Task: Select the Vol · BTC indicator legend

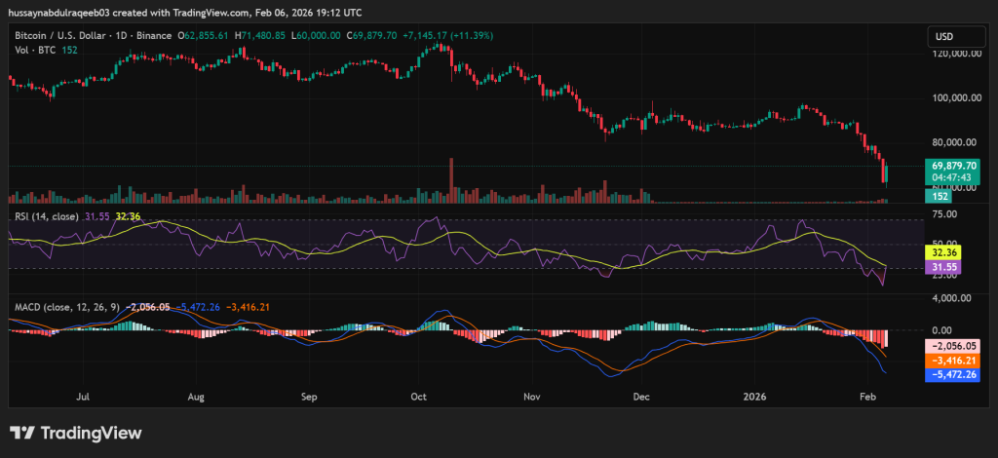Action: pyautogui.click(x=33, y=50)
